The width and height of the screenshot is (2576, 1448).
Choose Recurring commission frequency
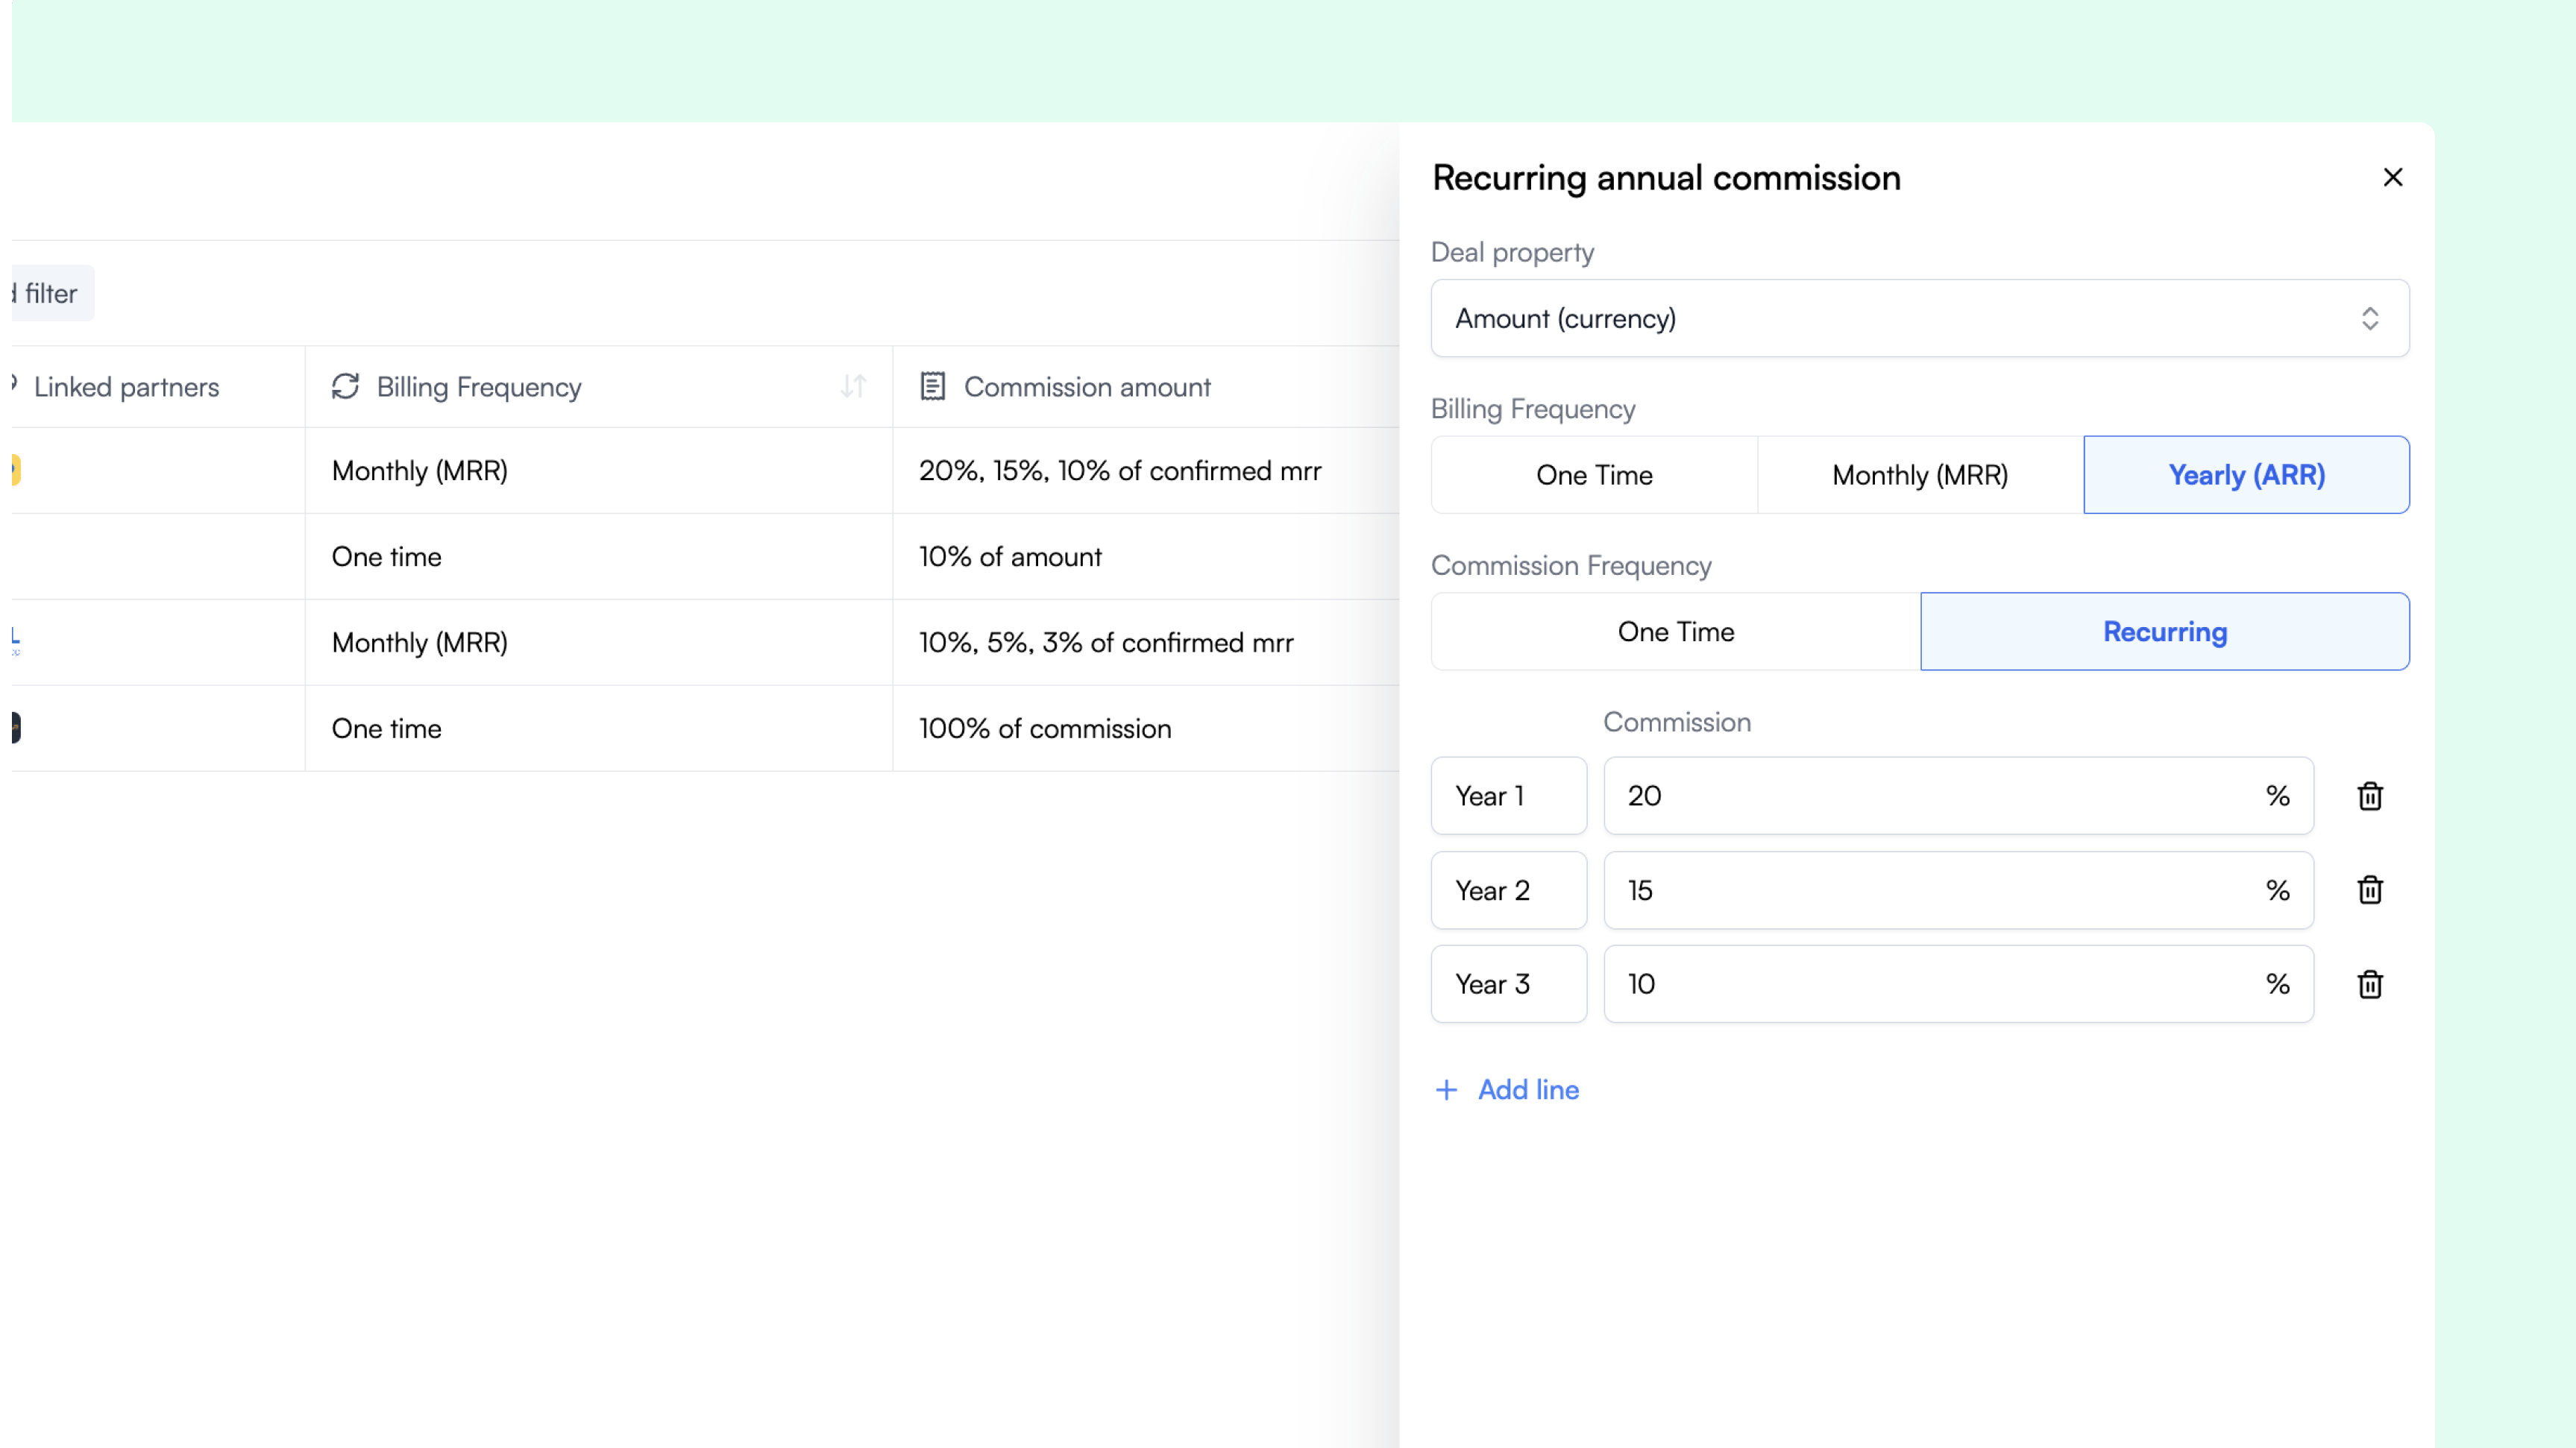tap(2164, 632)
